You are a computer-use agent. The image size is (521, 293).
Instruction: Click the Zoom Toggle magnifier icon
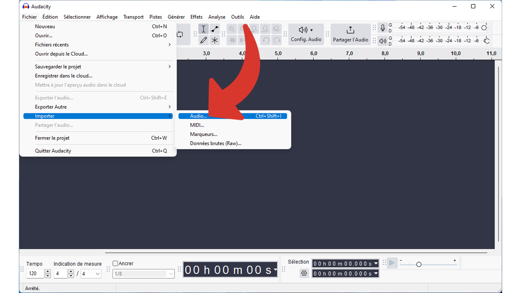click(276, 29)
